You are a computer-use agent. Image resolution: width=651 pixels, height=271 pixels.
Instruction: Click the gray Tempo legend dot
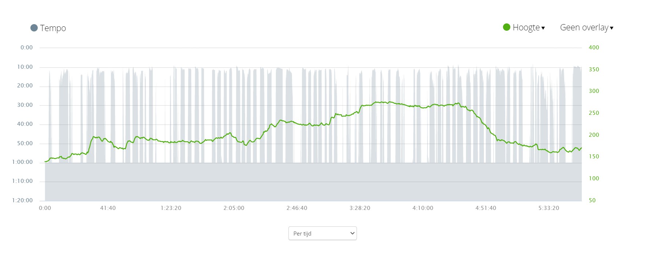(x=34, y=28)
